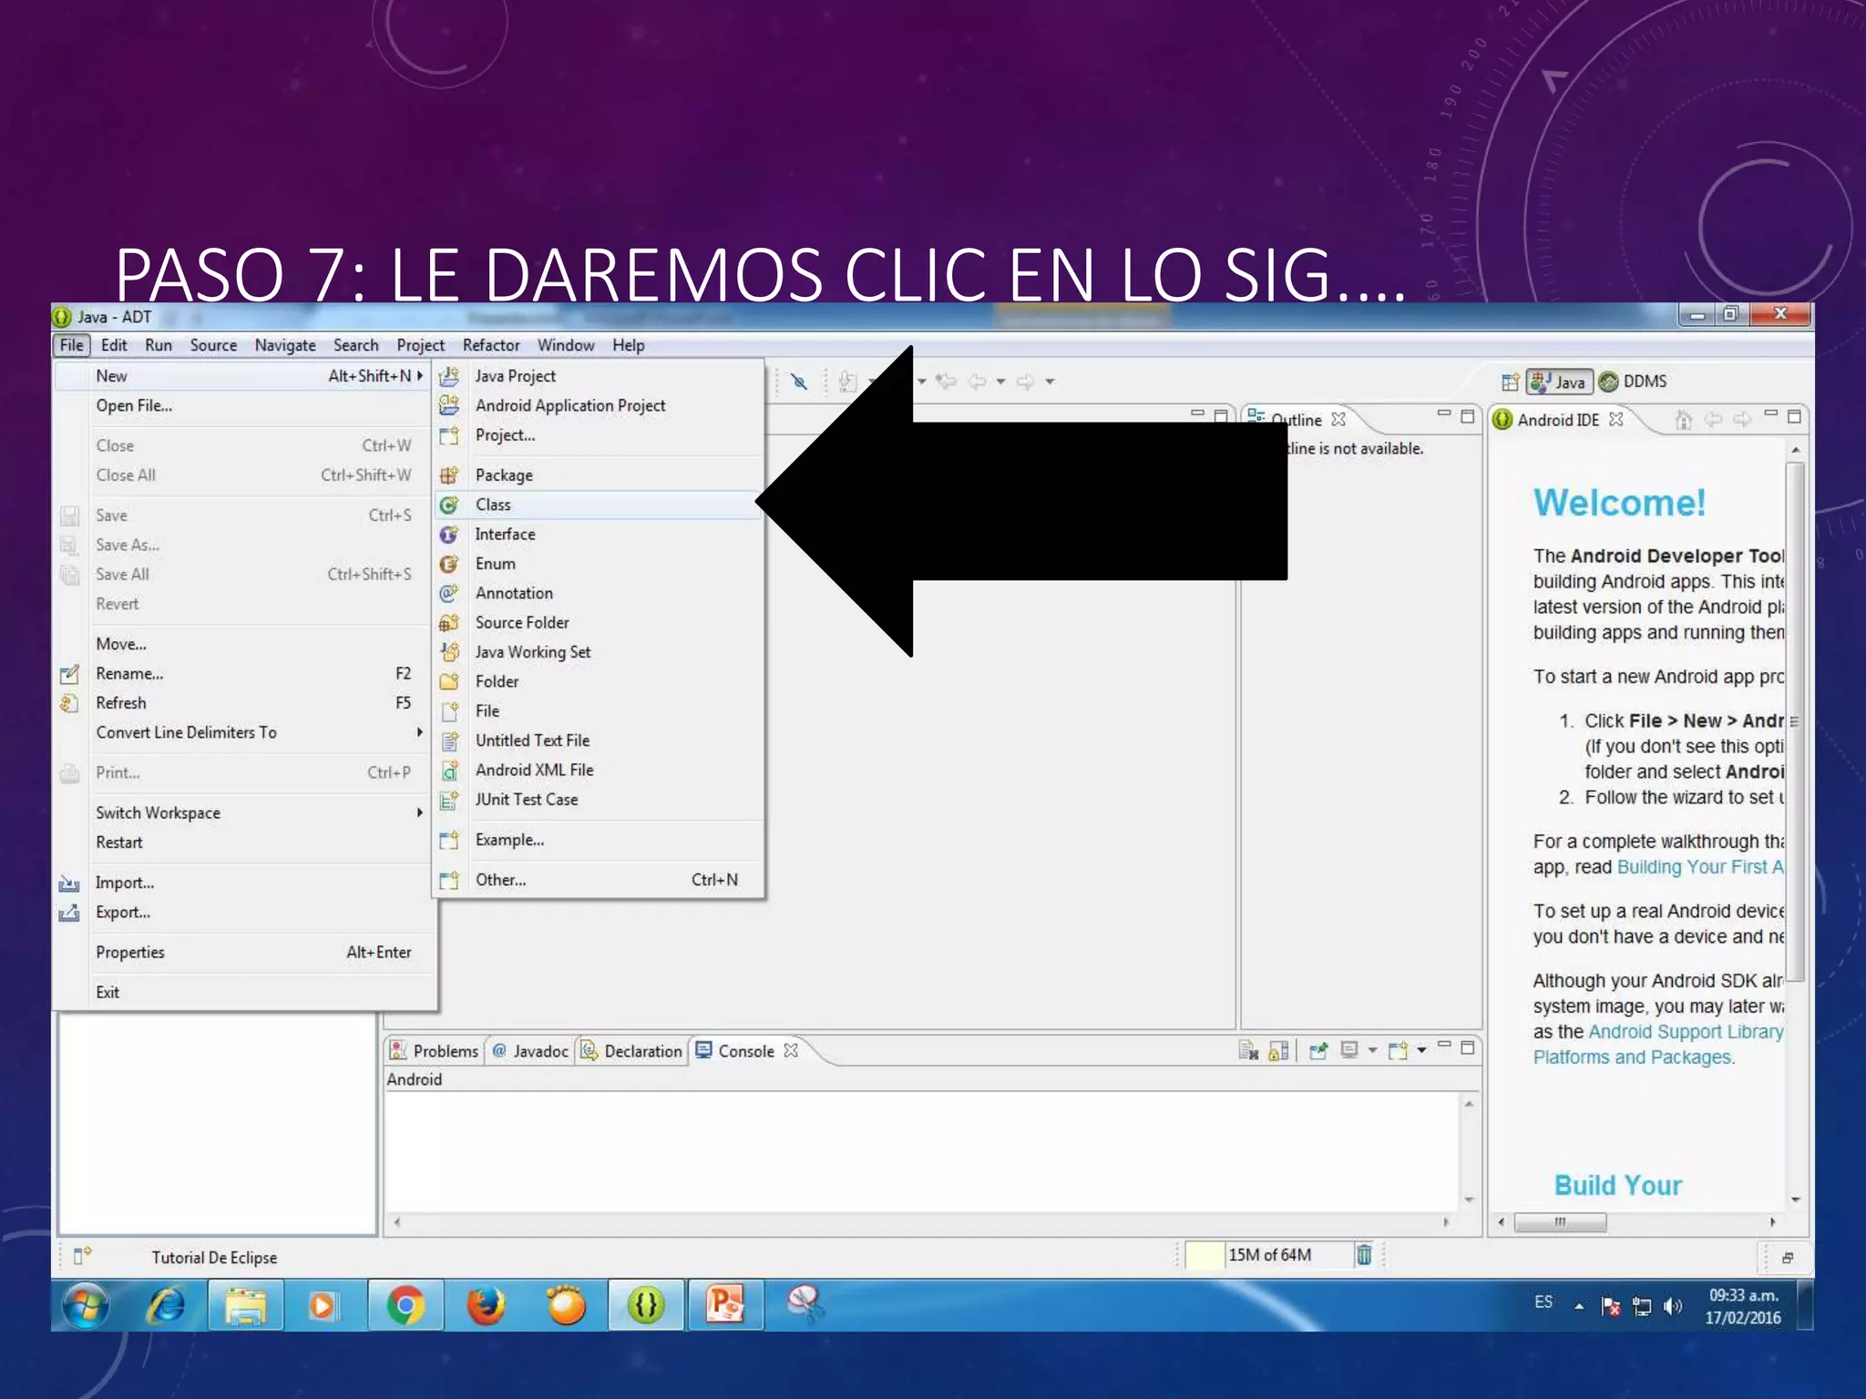
Task: Open Building Your First App link
Action: (1700, 867)
